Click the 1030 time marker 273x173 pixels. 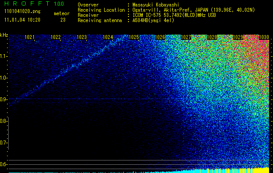[x=264, y=37]
